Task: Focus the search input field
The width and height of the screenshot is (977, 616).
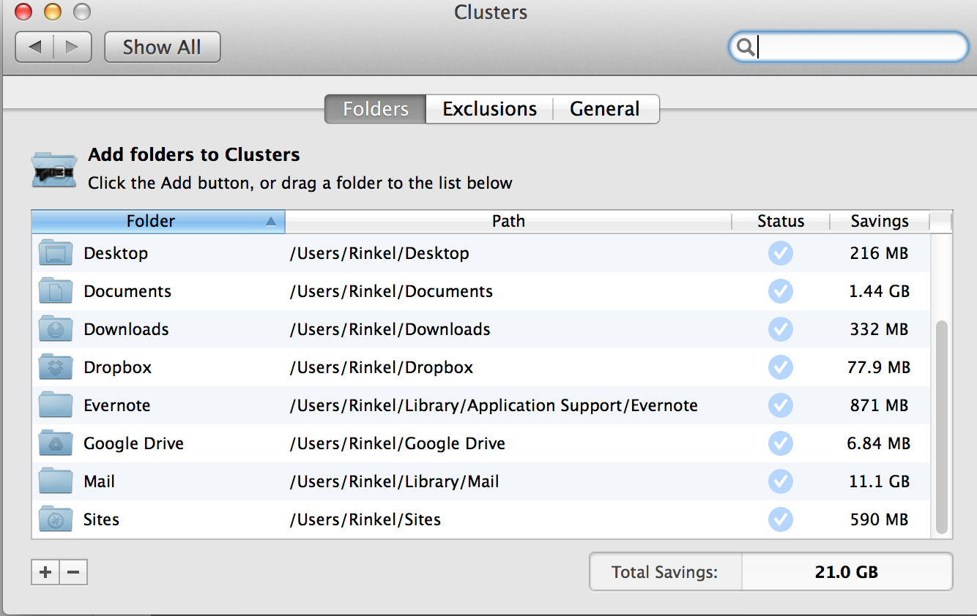Action: pyautogui.click(x=857, y=48)
